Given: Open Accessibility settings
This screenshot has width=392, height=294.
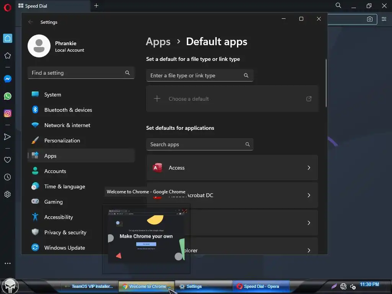Looking at the screenshot, I should 65,217.
